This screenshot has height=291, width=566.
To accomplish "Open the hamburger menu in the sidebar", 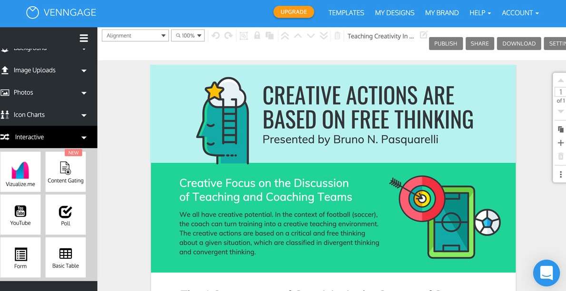I will pyautogui.click(x=84, y=38).
